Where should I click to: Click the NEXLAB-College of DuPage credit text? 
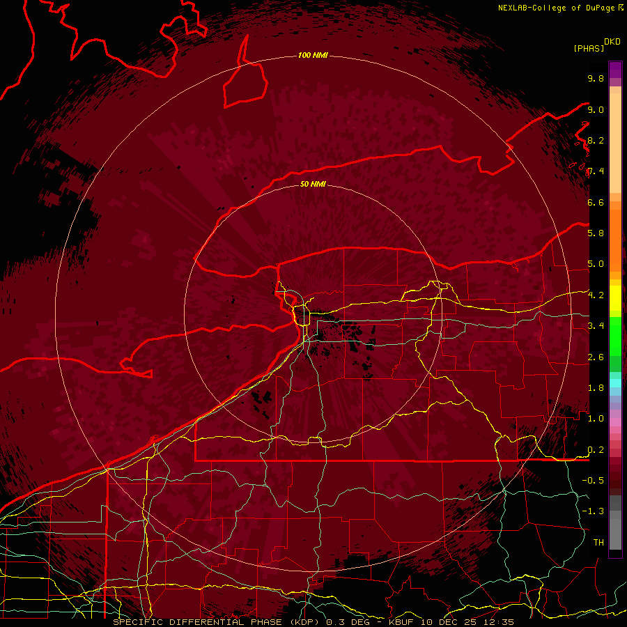(556, 8)
